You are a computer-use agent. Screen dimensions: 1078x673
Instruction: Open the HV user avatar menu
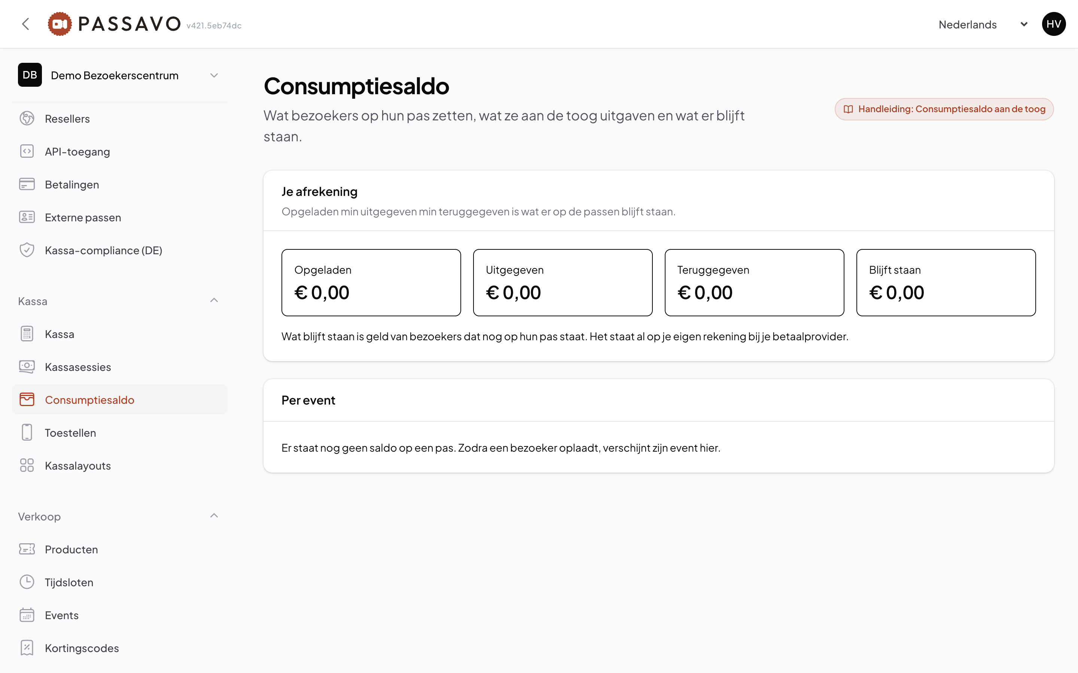point(1054,24)
